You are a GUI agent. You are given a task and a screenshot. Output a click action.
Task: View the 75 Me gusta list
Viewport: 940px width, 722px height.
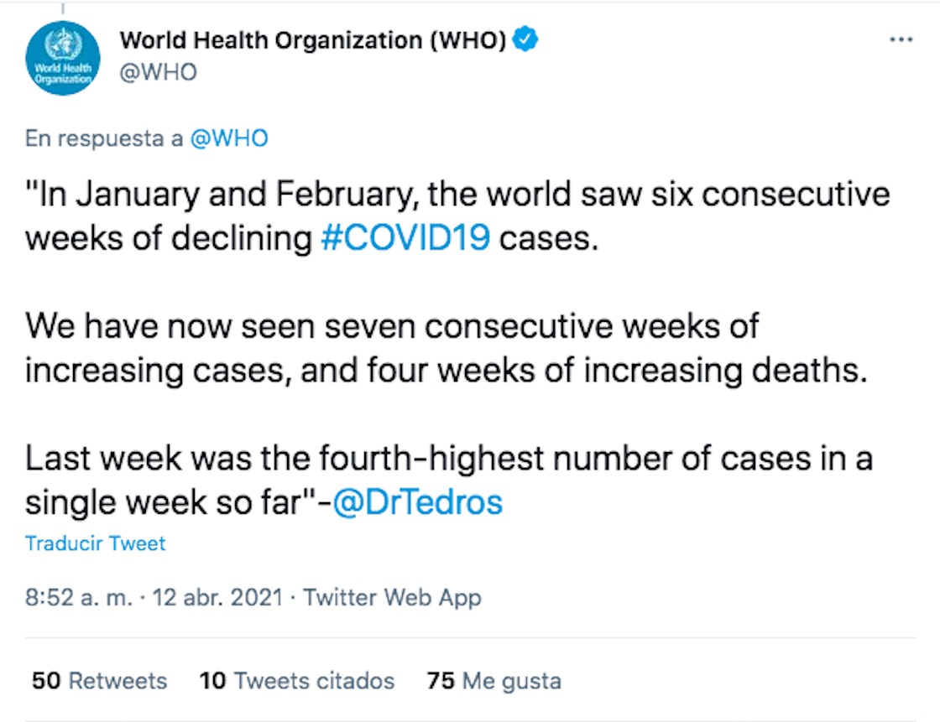tap(493, 680)
